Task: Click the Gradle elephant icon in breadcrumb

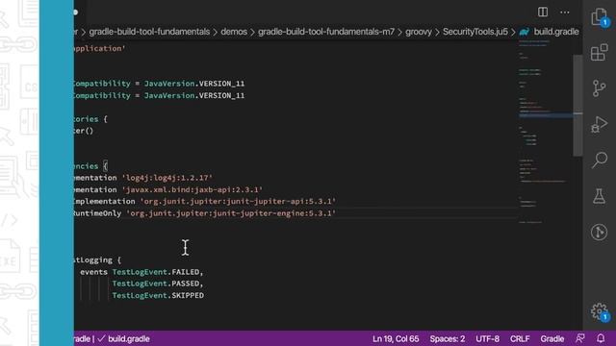Action: 525,32
